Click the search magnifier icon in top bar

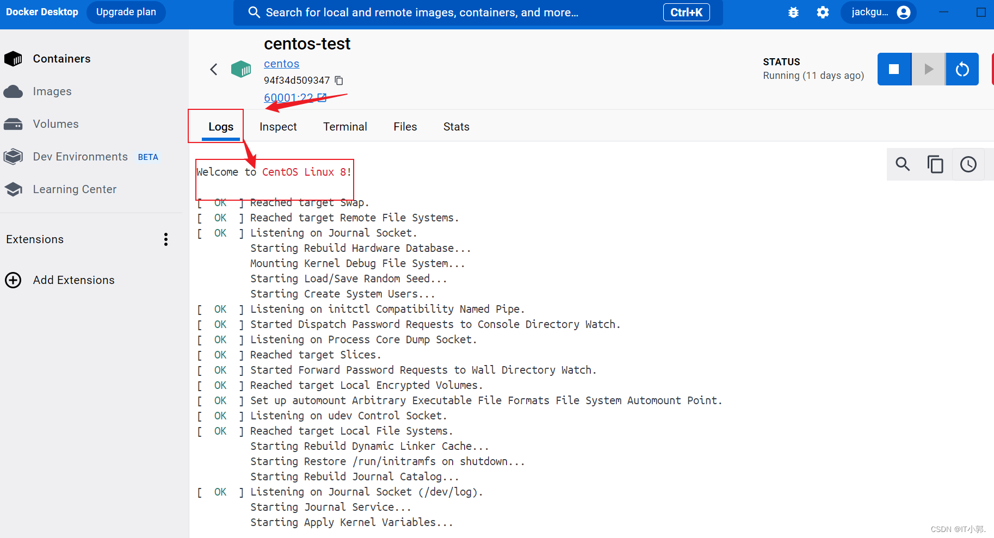tap(254, 12)
